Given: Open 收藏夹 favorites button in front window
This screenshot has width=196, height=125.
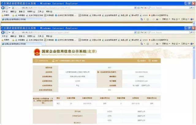Looking at the screenshot, I should click(6, 40).
